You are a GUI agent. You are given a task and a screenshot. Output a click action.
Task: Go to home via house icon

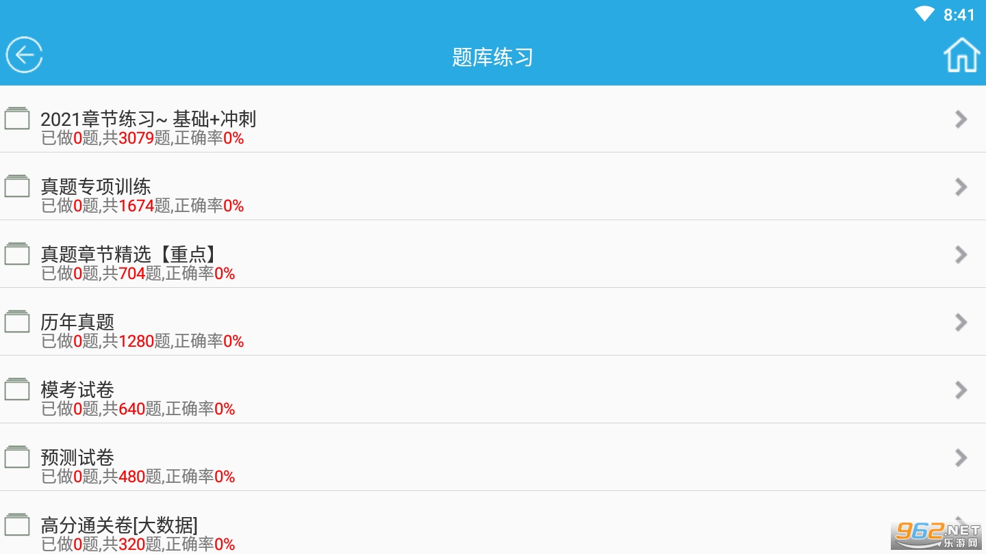tap(961, 55)
